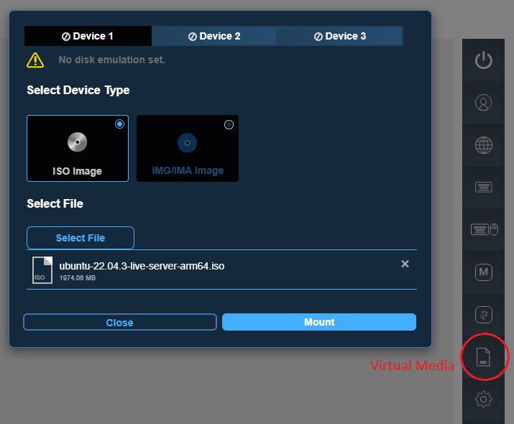514x424 pixels.
Task: Click the keyboard and mouse icon
Action: [x=484, y=229]
